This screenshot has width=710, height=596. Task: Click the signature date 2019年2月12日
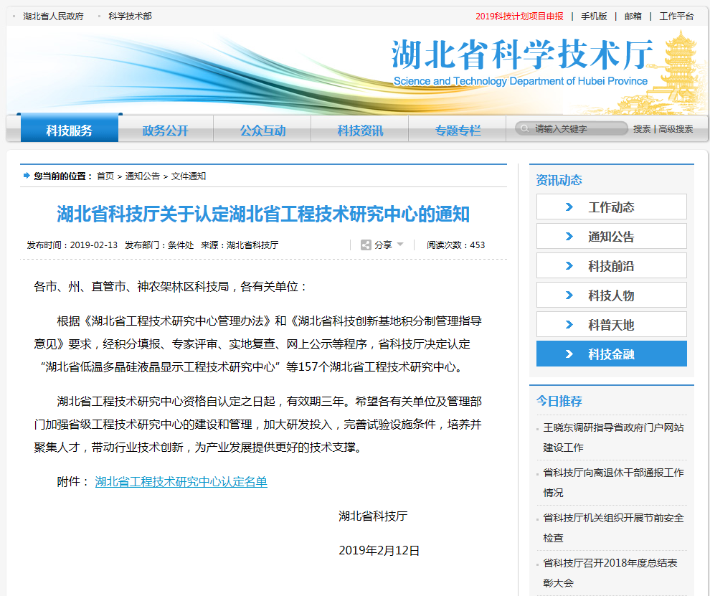click(379, 550)
